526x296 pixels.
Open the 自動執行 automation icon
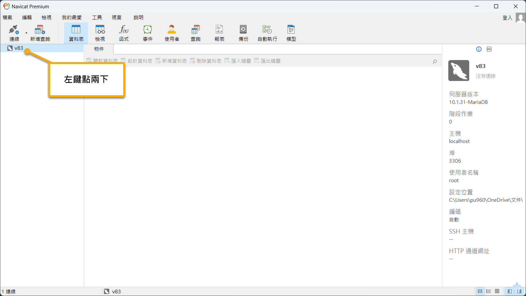click(267, 33)
